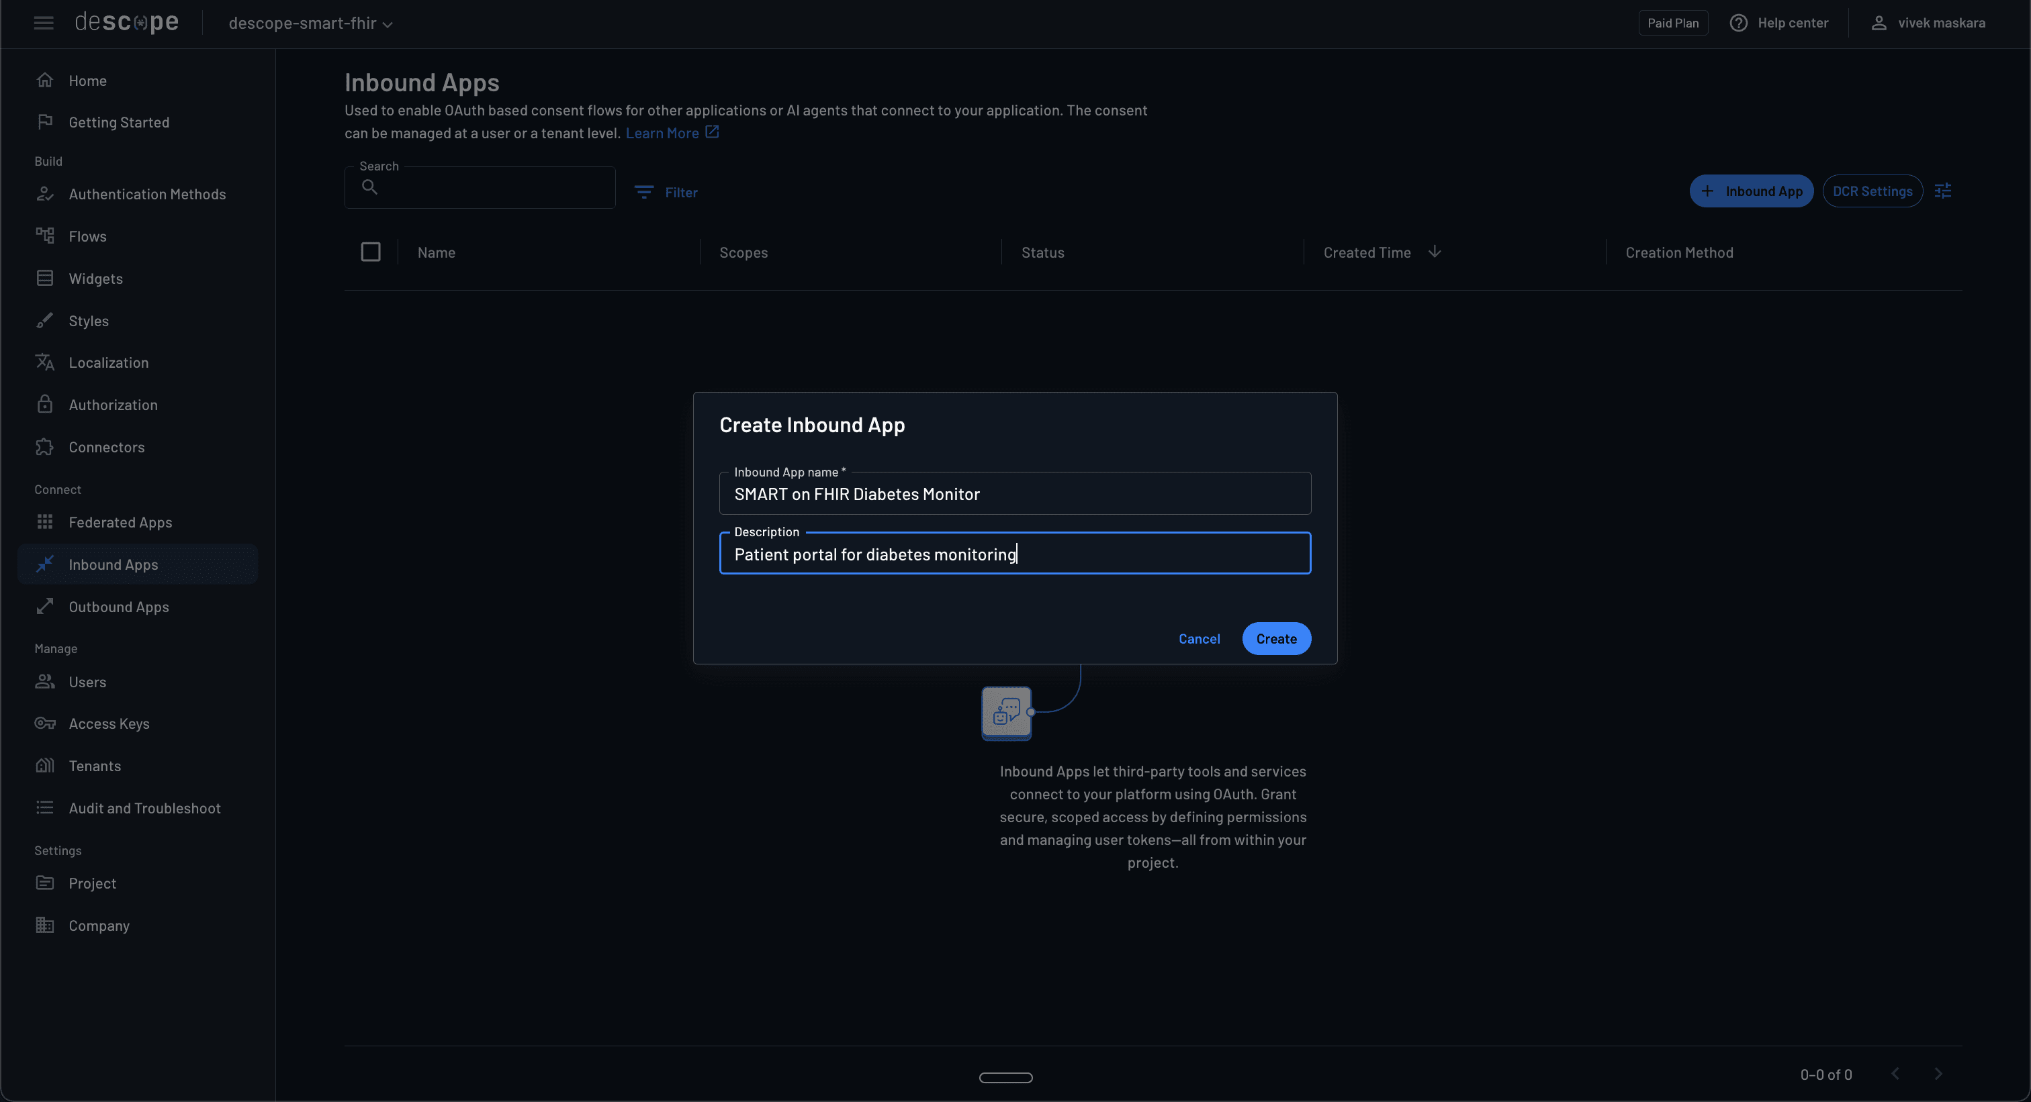Open the Federated Apps section
Screen dimensions: 2031x1102
coord(120,521)
